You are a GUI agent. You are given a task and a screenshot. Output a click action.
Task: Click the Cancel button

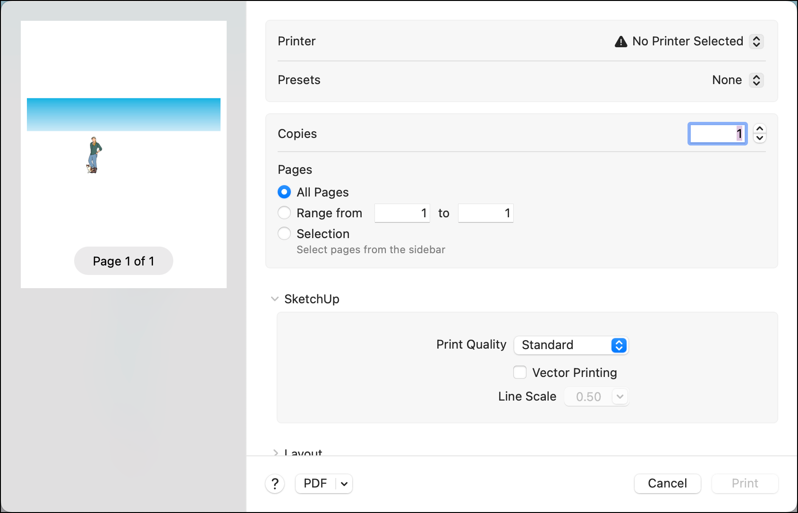coord(667,483)
